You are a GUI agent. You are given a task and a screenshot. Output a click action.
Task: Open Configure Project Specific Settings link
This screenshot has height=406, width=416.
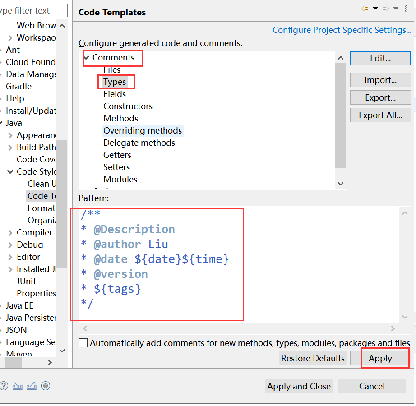(x=342, y=30)
